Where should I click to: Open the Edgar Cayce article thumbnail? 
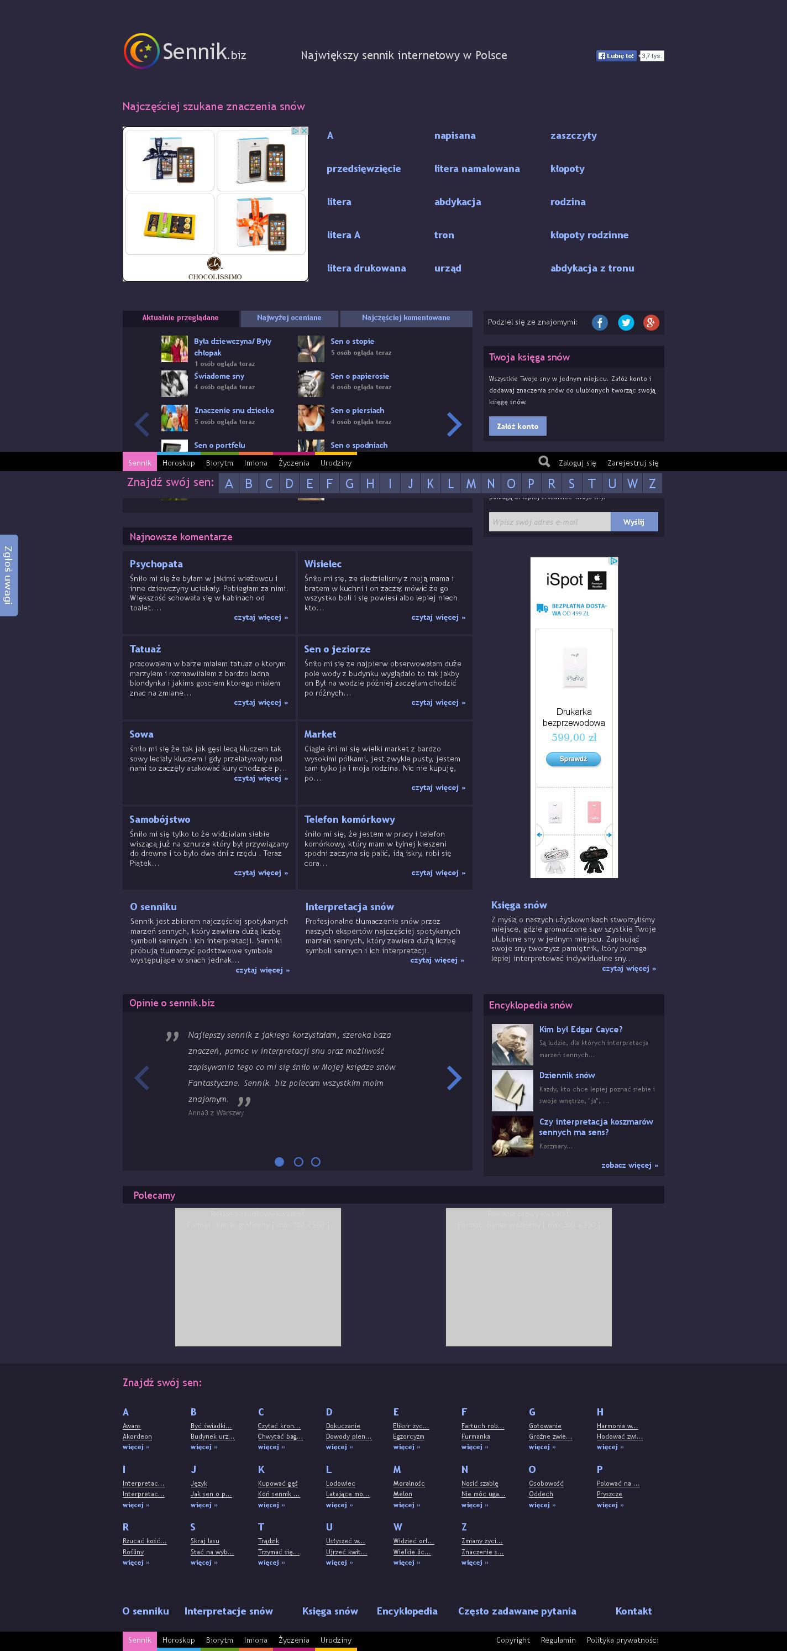coord(512,1044)
